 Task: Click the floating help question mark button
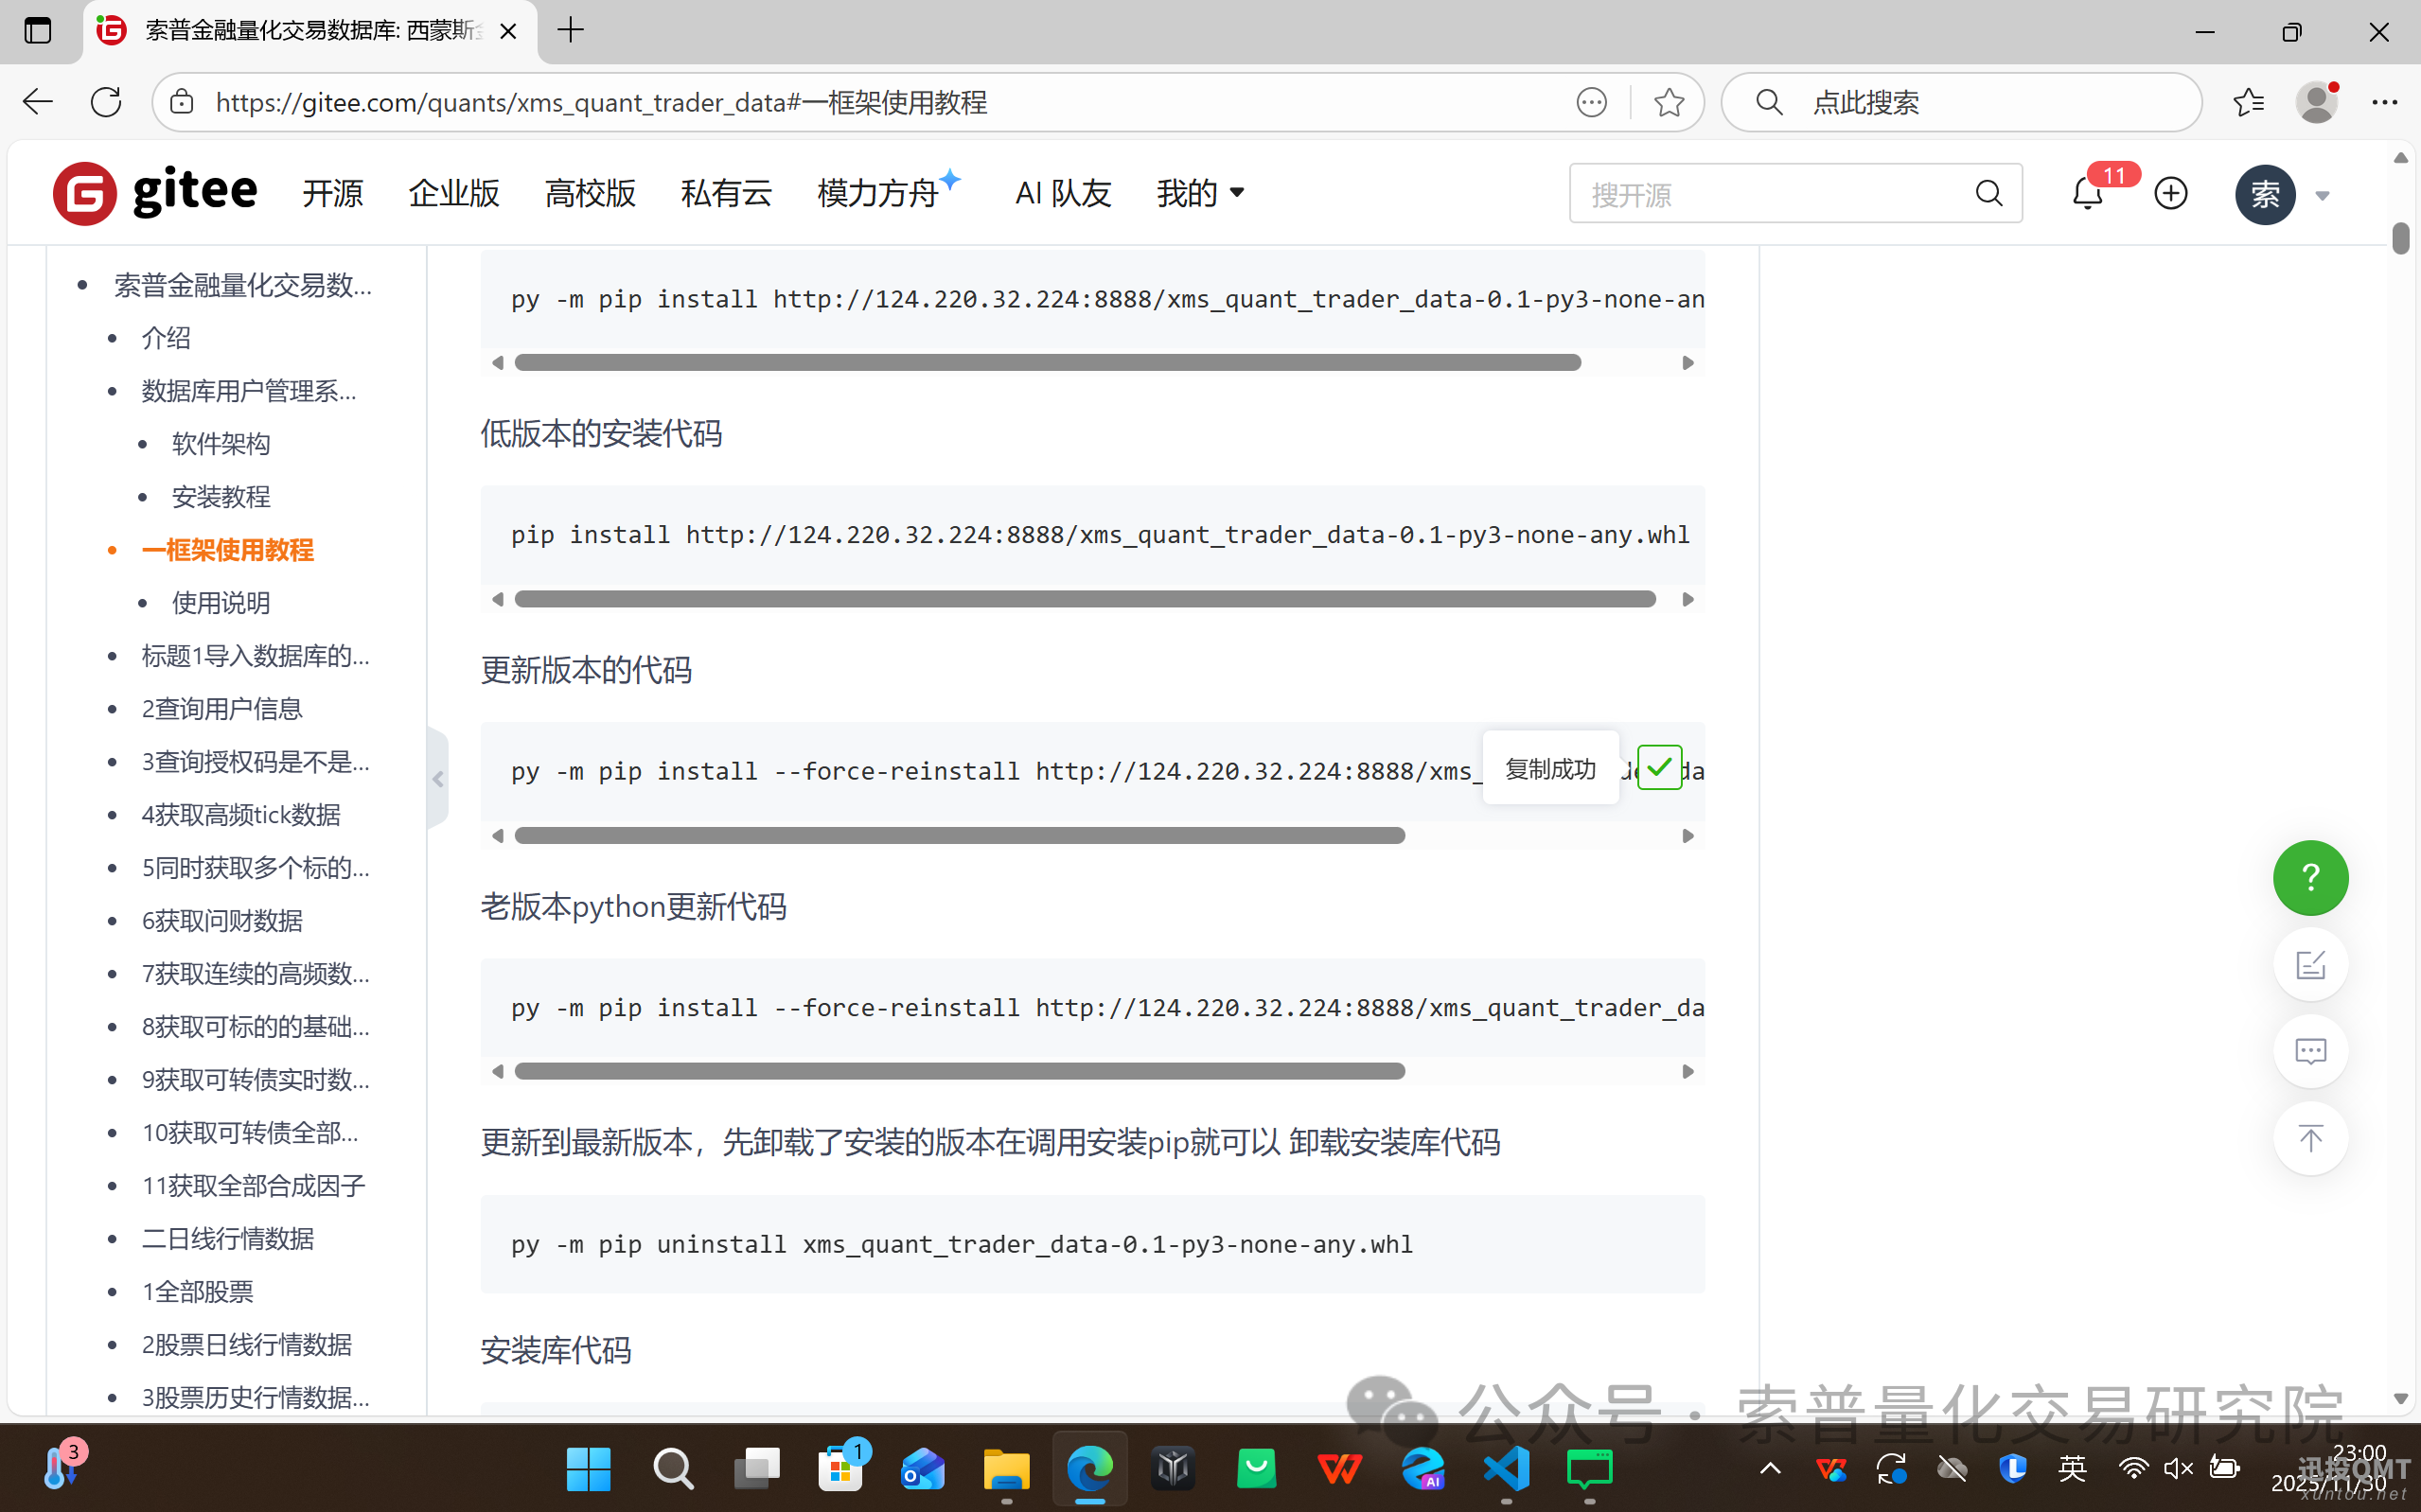click(x=2310, y=877)
